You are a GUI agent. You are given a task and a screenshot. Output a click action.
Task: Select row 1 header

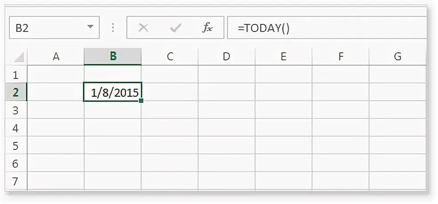pos(16,75)
